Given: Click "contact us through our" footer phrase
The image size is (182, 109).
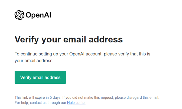Looking at the screenshot, I should coord(48,103).
